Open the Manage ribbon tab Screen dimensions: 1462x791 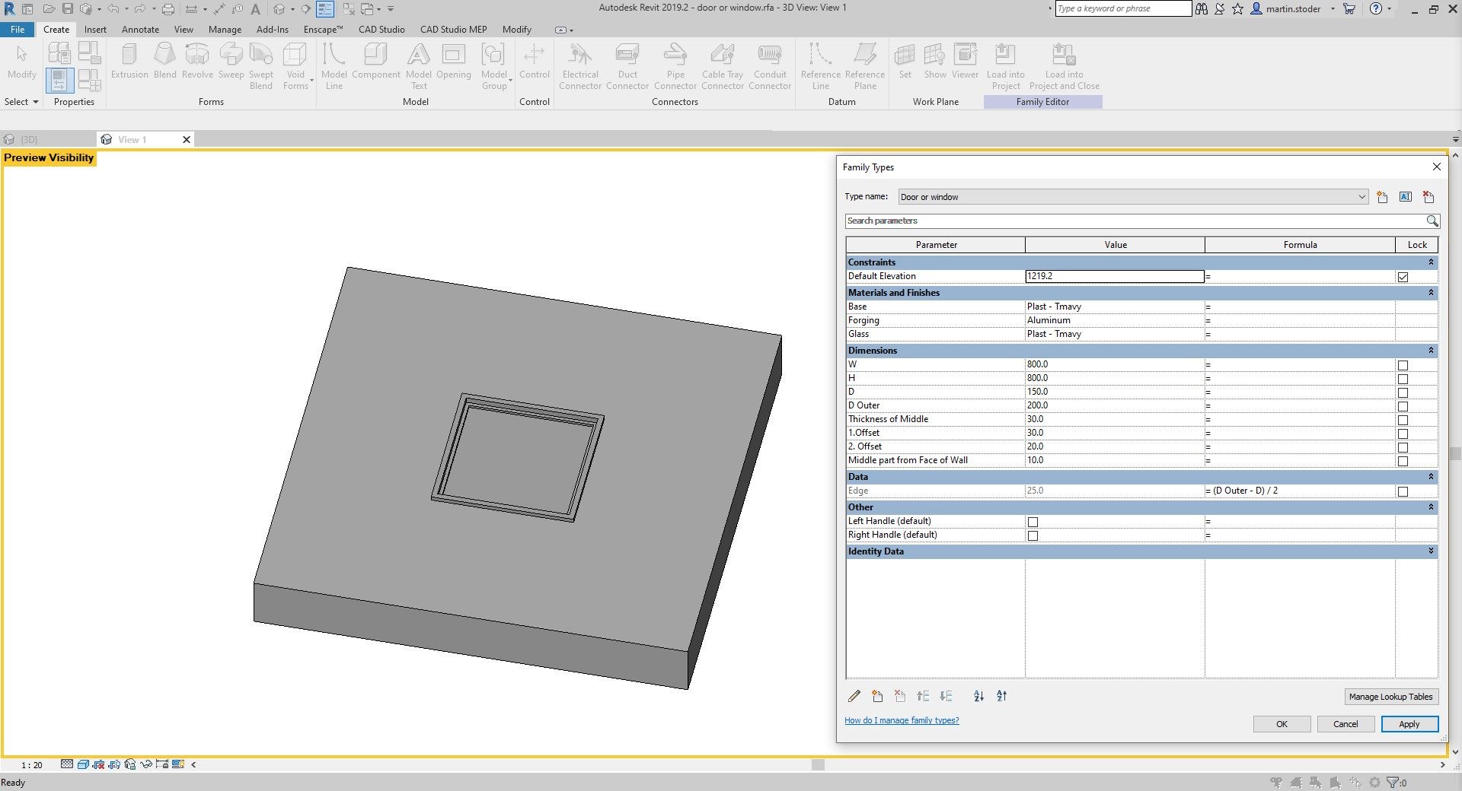pyautogui.click(x=225, y=30)
